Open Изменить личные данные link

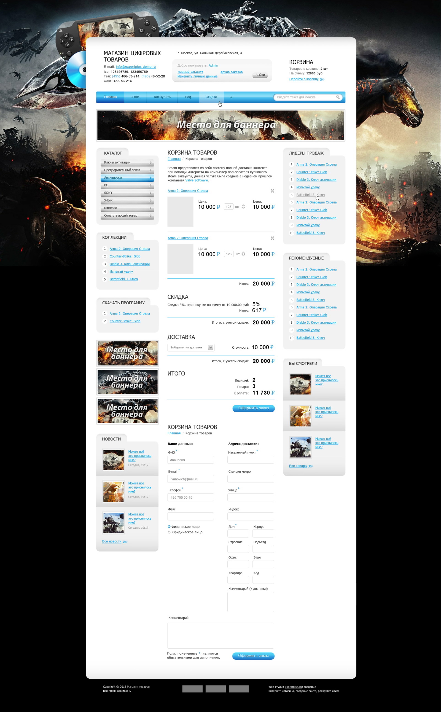(197, 76)
